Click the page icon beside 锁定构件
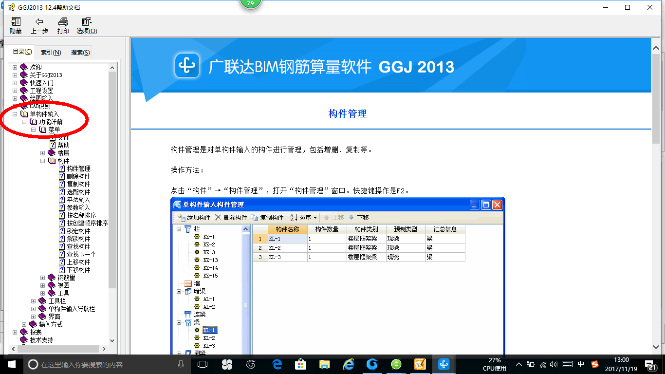This screenshot has height=374, width=665. click(62, 231)
